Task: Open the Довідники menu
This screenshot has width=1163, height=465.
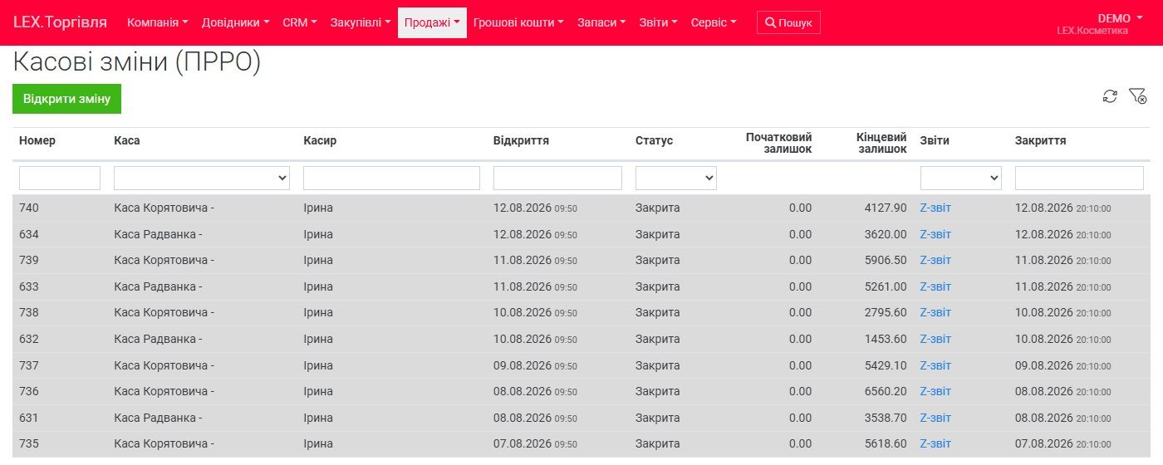Action: coord(235,22)
